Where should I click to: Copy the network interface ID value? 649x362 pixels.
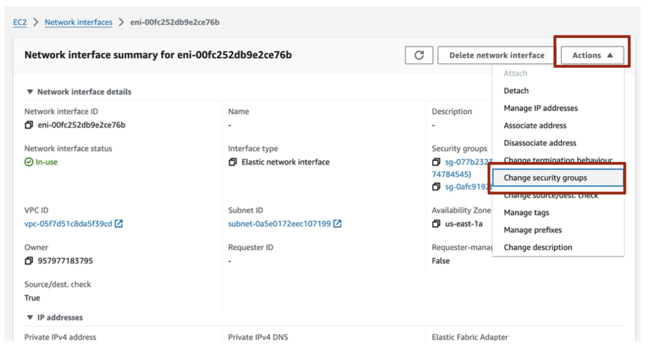(x=29, y=125)
